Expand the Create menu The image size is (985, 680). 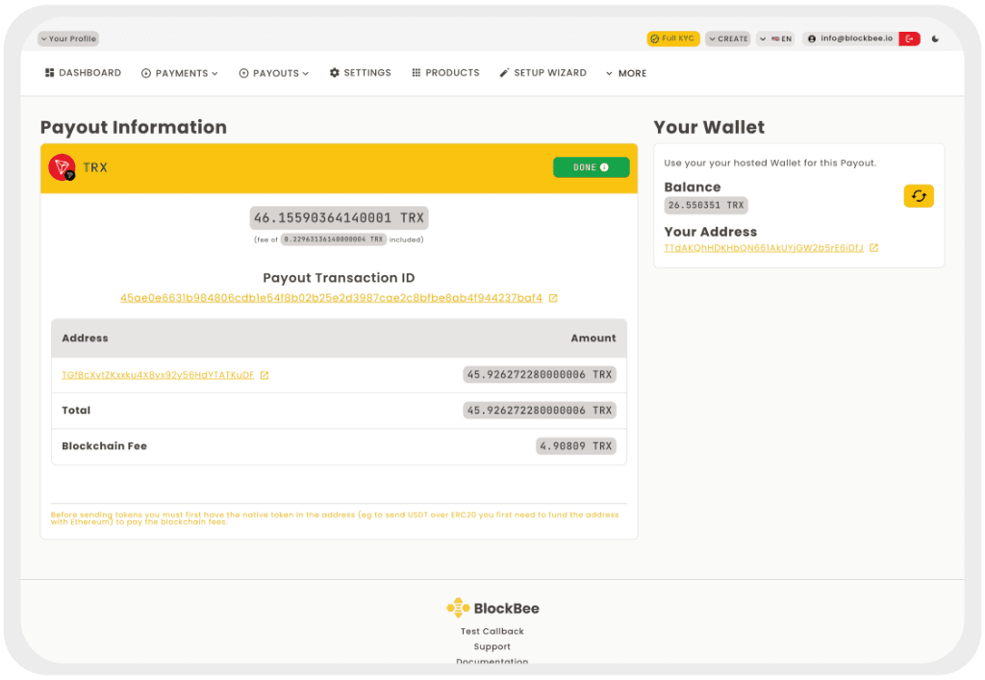(729, 38)
